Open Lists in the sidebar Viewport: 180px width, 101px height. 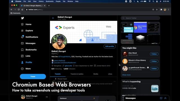pos(26,56)
